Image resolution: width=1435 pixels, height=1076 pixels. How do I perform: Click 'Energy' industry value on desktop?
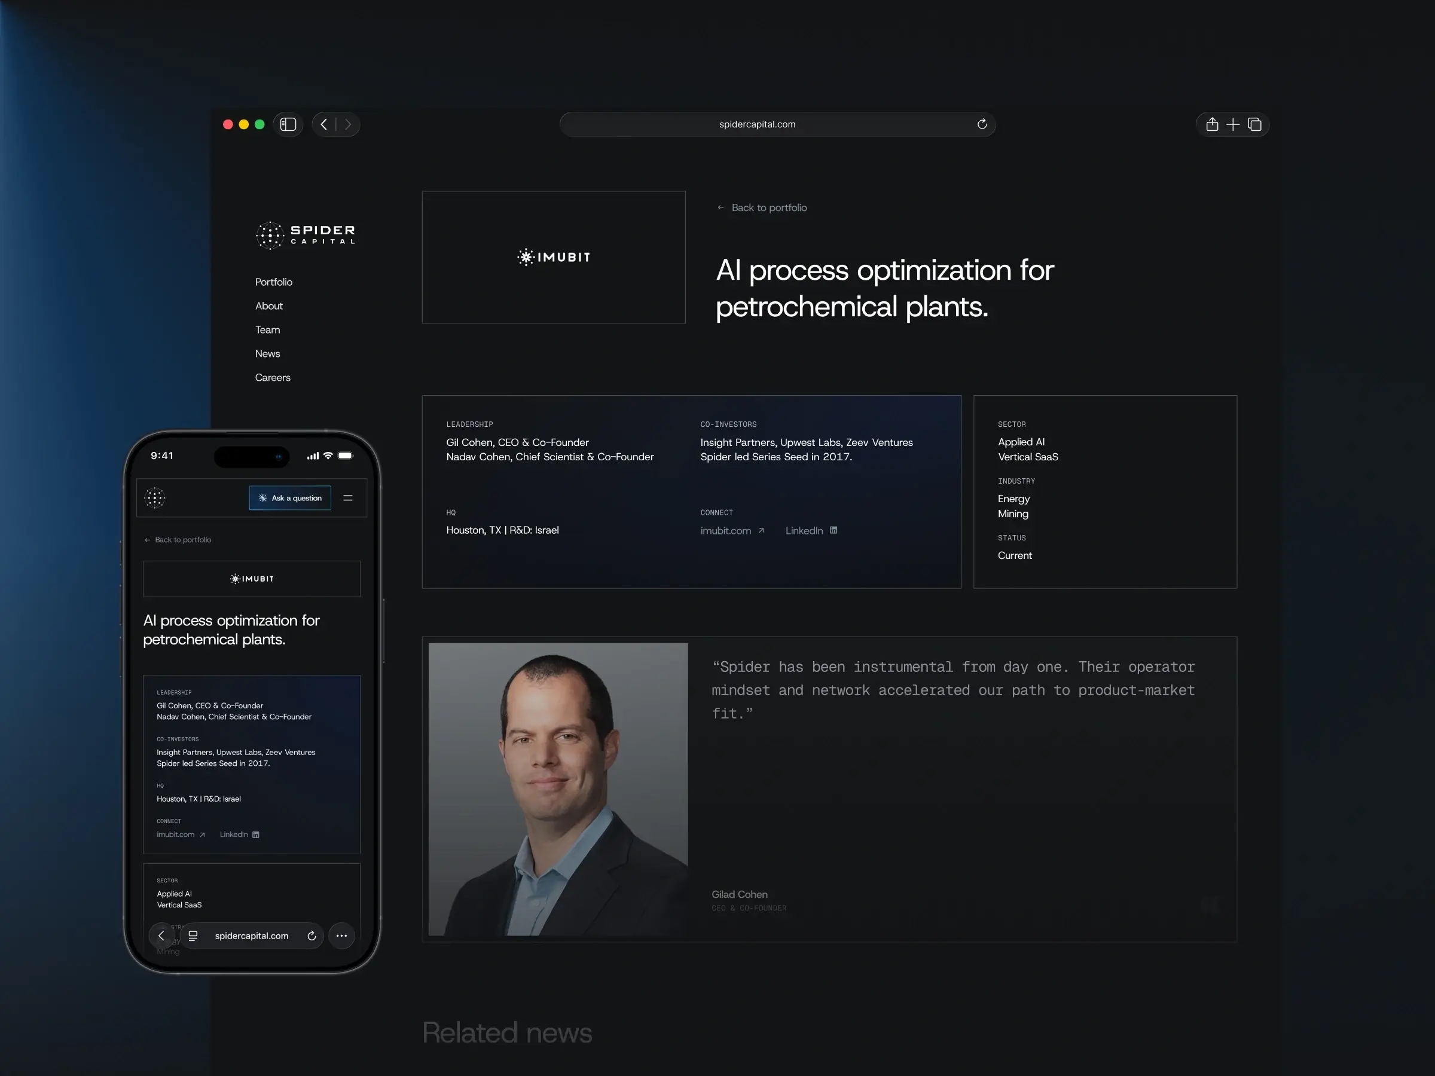1013,499
